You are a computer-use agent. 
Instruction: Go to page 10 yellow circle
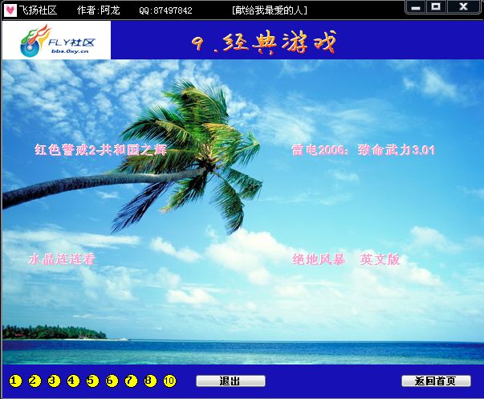coord(169,381)
